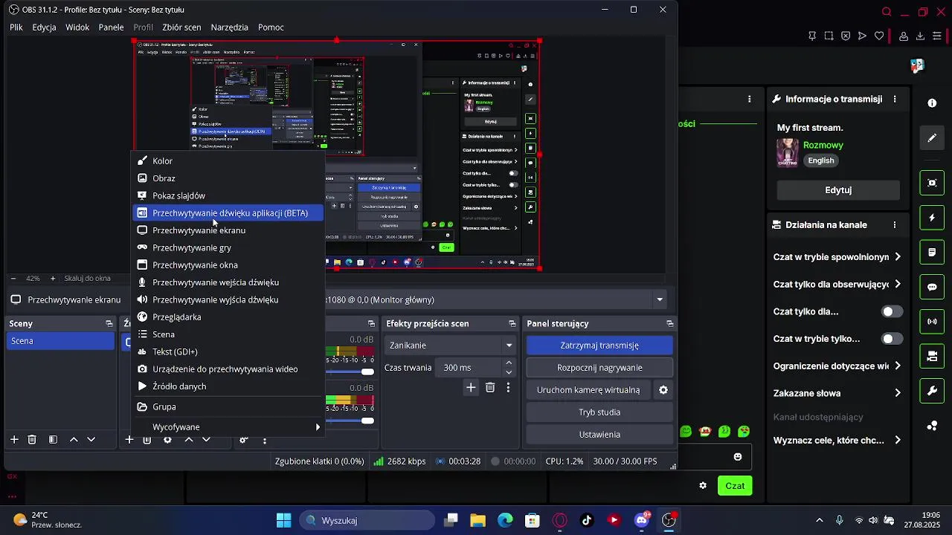952x535 pixels.
Task: Toggle the 'Czat w trybie tylko...' switch
Action: pos(892,339)
